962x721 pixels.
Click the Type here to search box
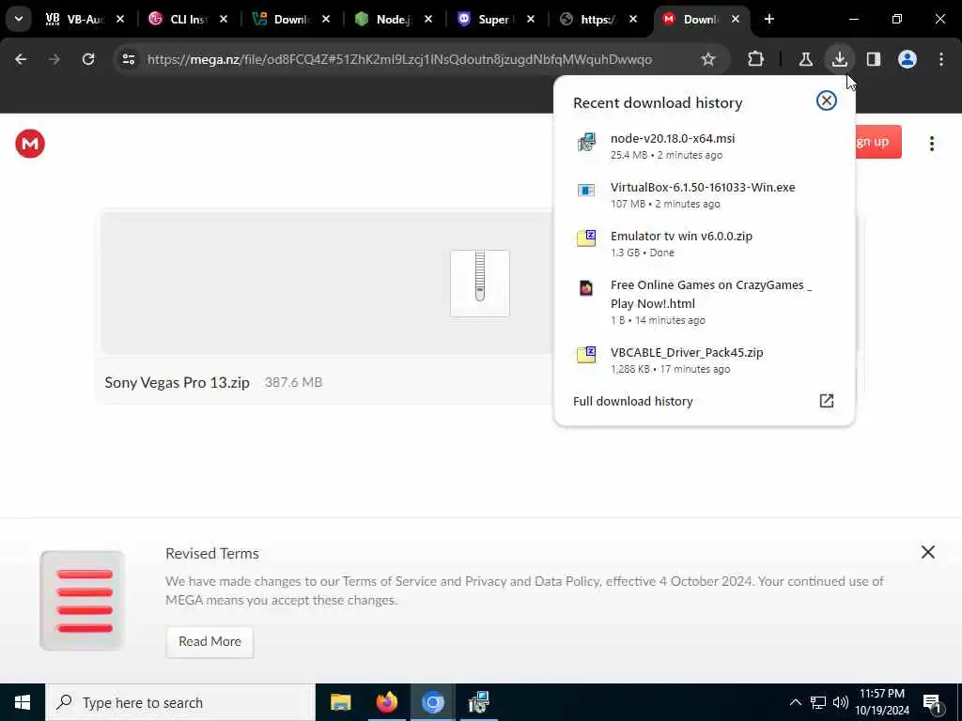pos(180,702)
